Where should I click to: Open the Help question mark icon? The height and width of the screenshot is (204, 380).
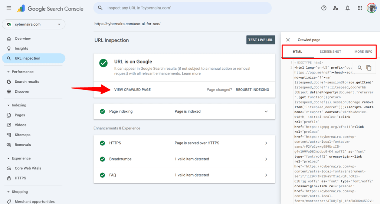pos(324,8)
